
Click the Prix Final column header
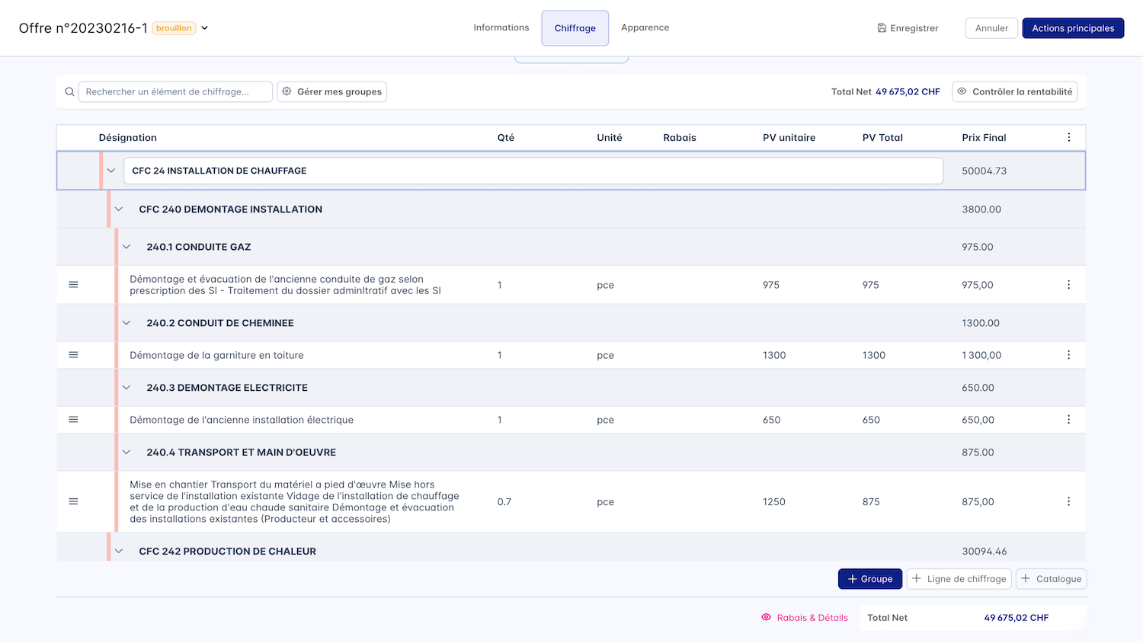pyautogui.click(x=984, y=138)
